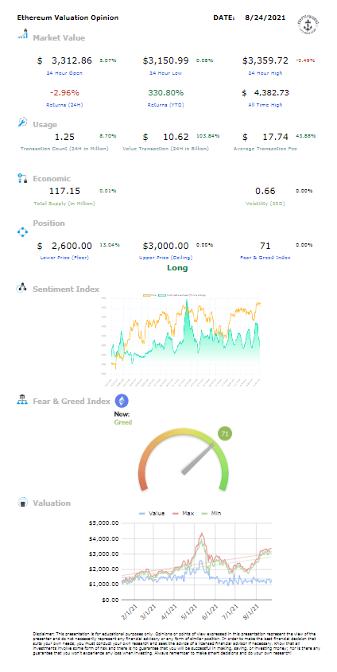
Task: Click the anchor logo in the header
Action: click(x=308, y=23)
